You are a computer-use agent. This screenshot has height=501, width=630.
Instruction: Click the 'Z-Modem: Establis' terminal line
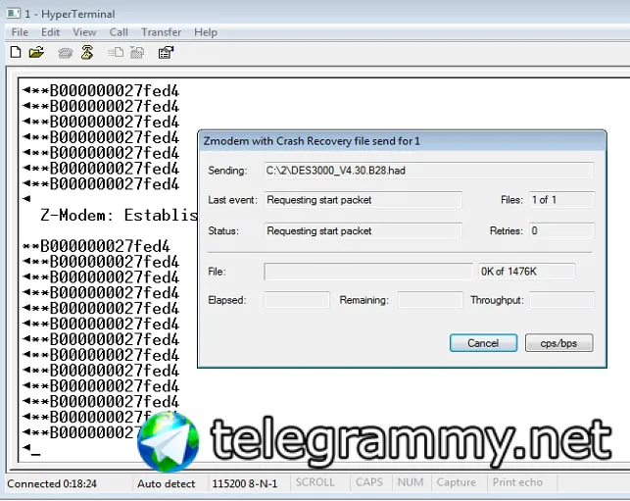pos(119,215)
